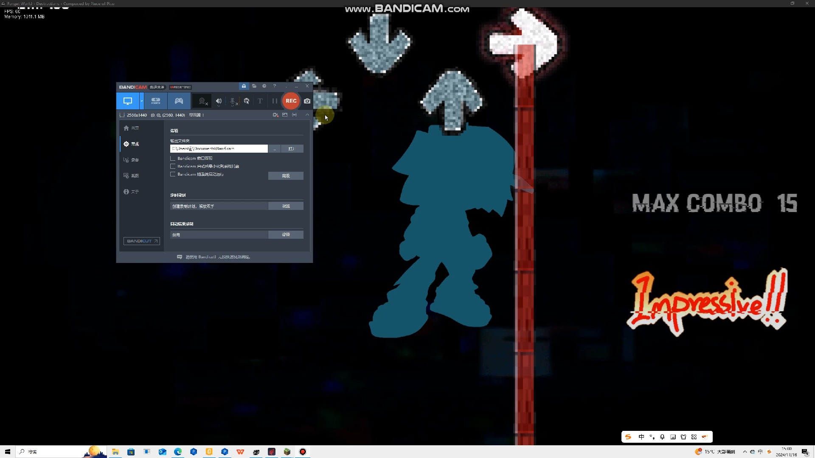Collapse the Bandicam settings panel chevron

[307, 115]
